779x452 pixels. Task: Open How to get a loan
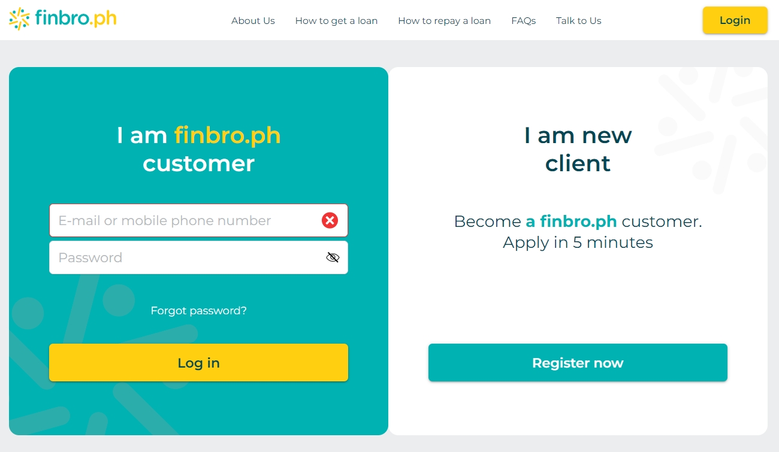coord(336,20)
